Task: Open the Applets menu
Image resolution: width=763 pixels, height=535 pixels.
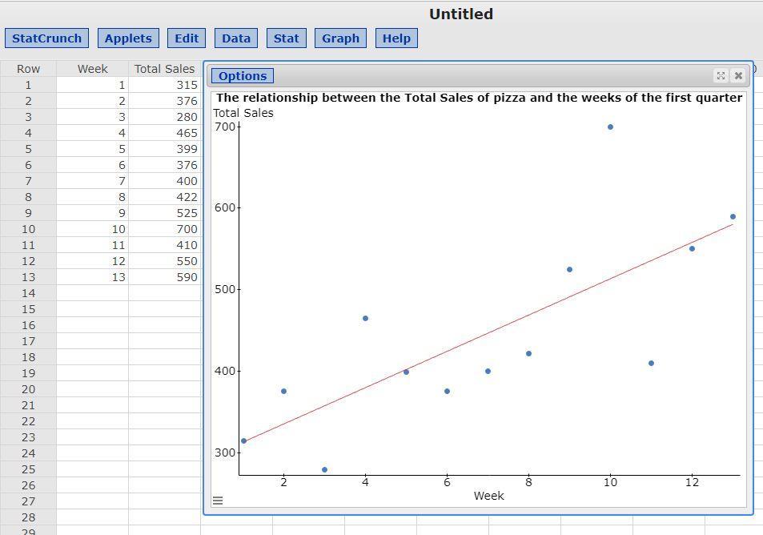Action: (128, 38)
